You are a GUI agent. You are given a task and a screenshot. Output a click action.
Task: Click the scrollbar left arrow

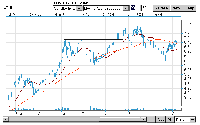[x=5, y=120]
